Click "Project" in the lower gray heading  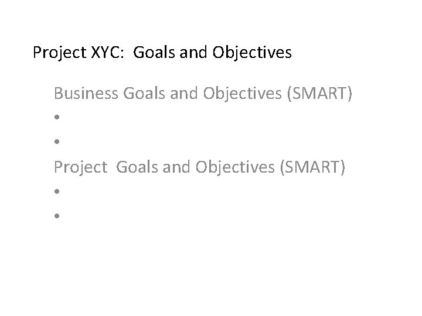pyautogui.click(x=81, y=167)
